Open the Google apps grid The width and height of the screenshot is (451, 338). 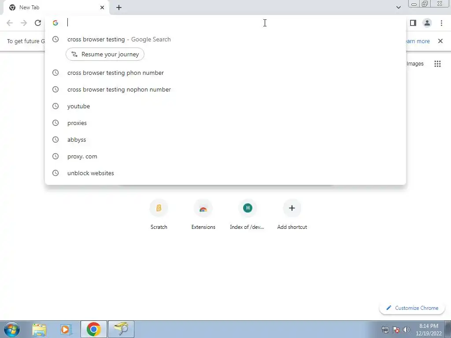437,64
